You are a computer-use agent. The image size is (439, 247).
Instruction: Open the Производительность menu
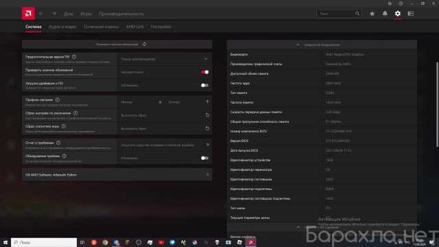click(121, 14)
